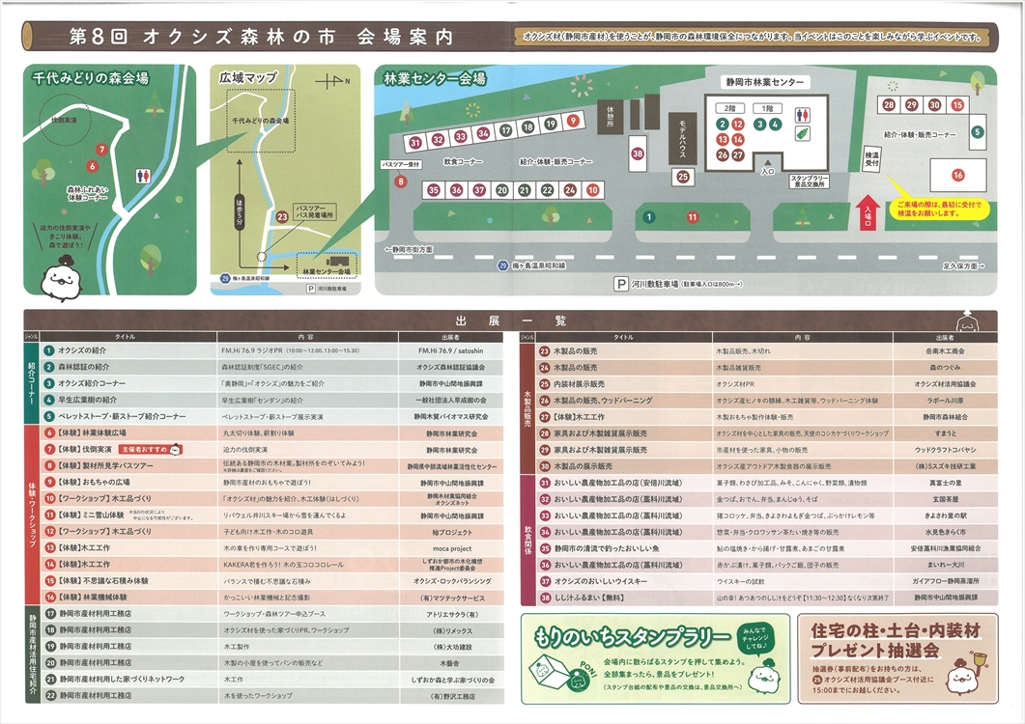Click the mascot on the forest venue map
Viewport: 1025px width, 724px height.
[x=62, y=277]
